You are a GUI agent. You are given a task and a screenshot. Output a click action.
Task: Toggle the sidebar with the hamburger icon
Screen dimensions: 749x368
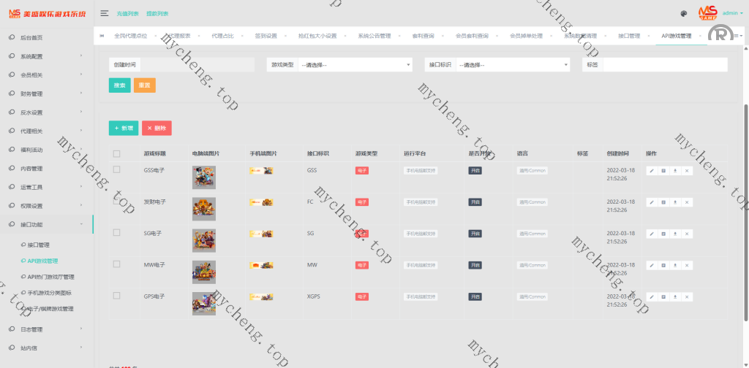pos(105,13)
